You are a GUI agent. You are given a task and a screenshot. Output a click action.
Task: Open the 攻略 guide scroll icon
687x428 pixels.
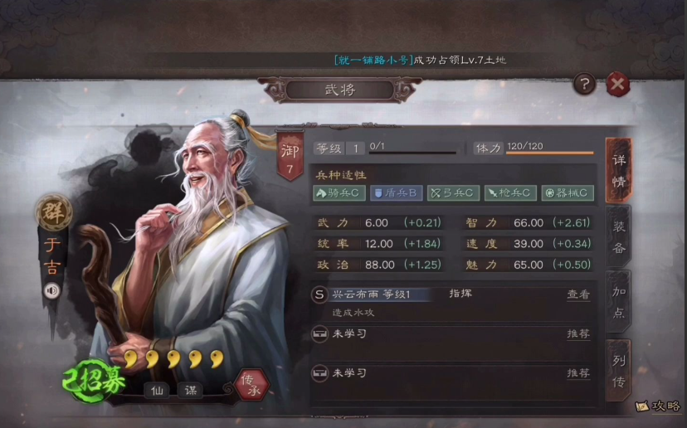[x=642, y=406]
